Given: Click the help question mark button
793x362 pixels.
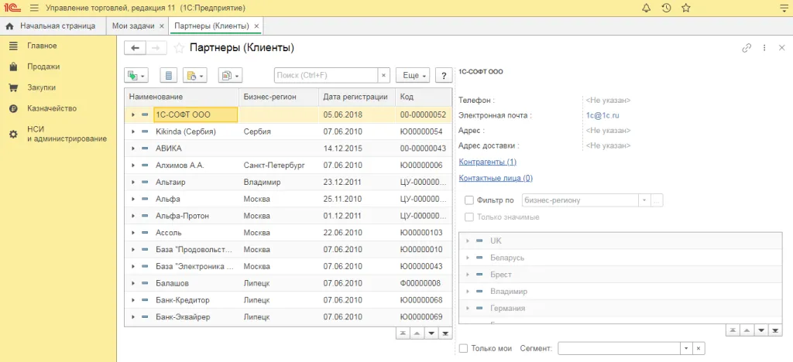Looking at the screenshot, I should (444, 75).
